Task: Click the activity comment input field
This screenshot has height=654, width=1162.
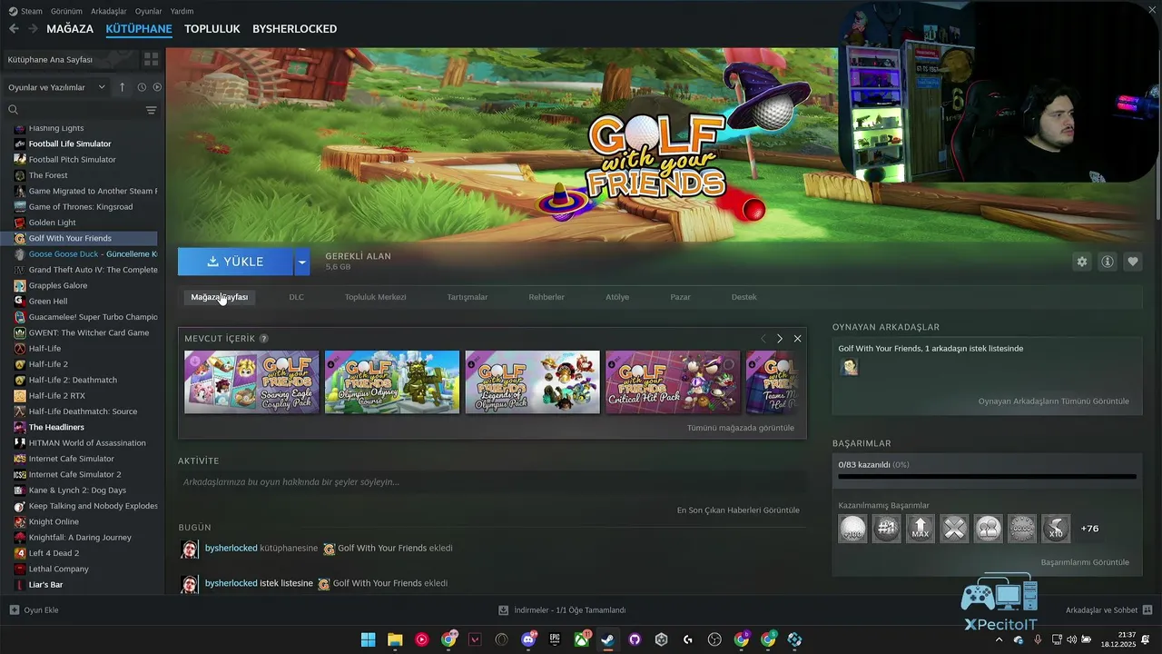Action: 491,482
